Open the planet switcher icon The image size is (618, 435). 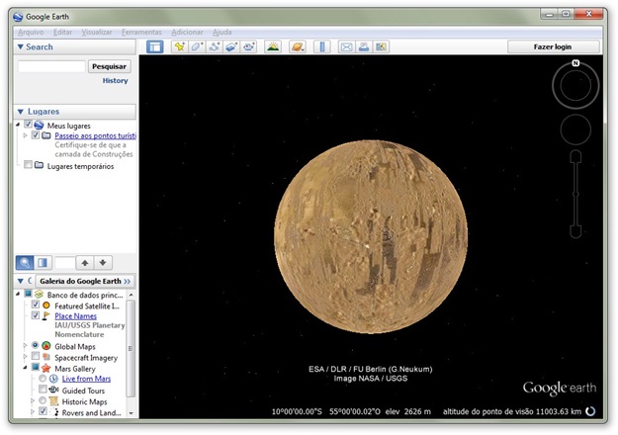[x=298, y=46]
